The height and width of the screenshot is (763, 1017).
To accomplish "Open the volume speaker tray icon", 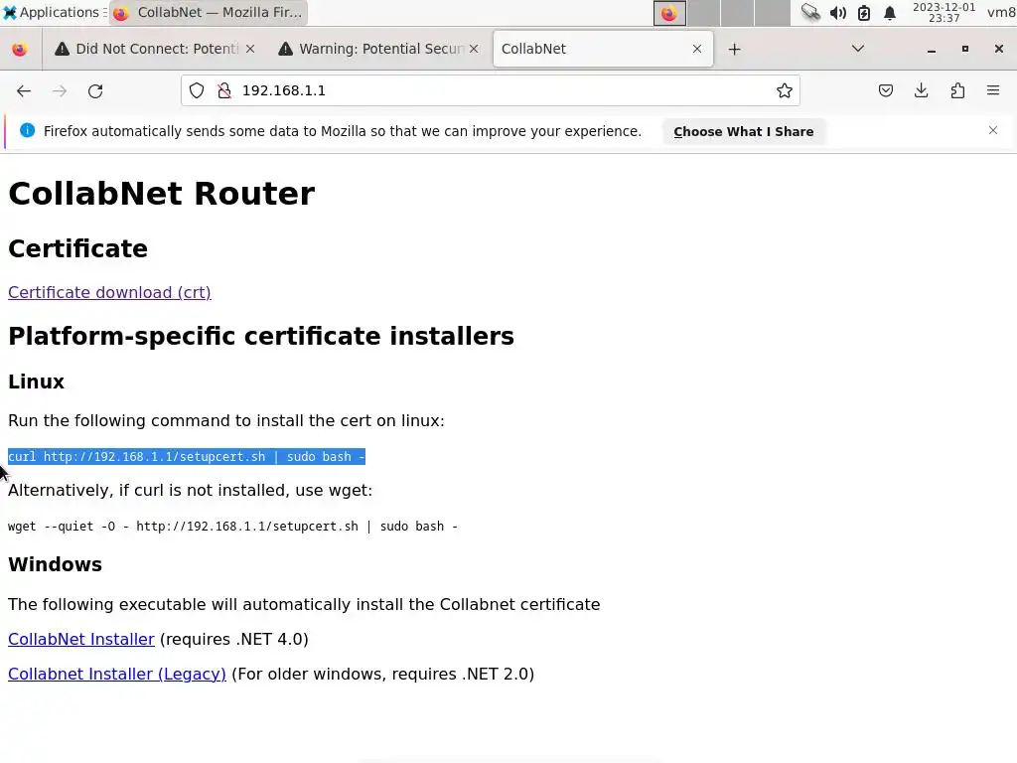I will pyautogui.click(x=838, y=12).
